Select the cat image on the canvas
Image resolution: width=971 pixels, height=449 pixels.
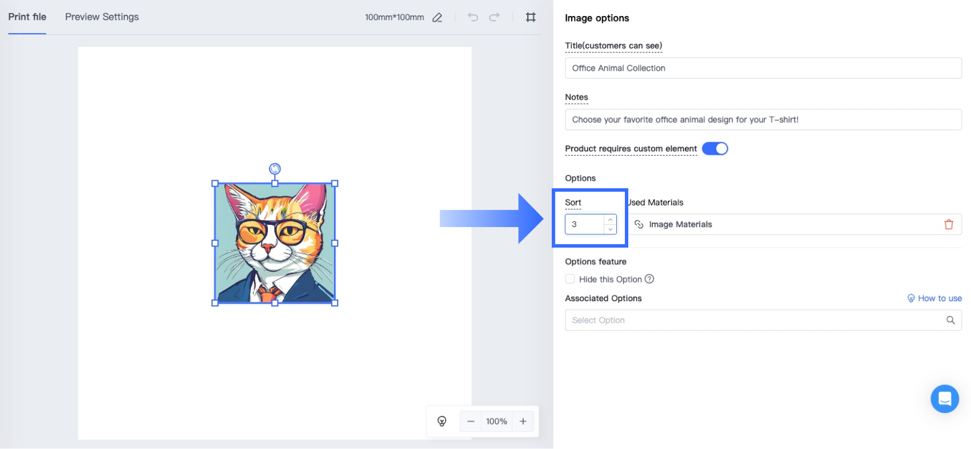coord(275,243)
